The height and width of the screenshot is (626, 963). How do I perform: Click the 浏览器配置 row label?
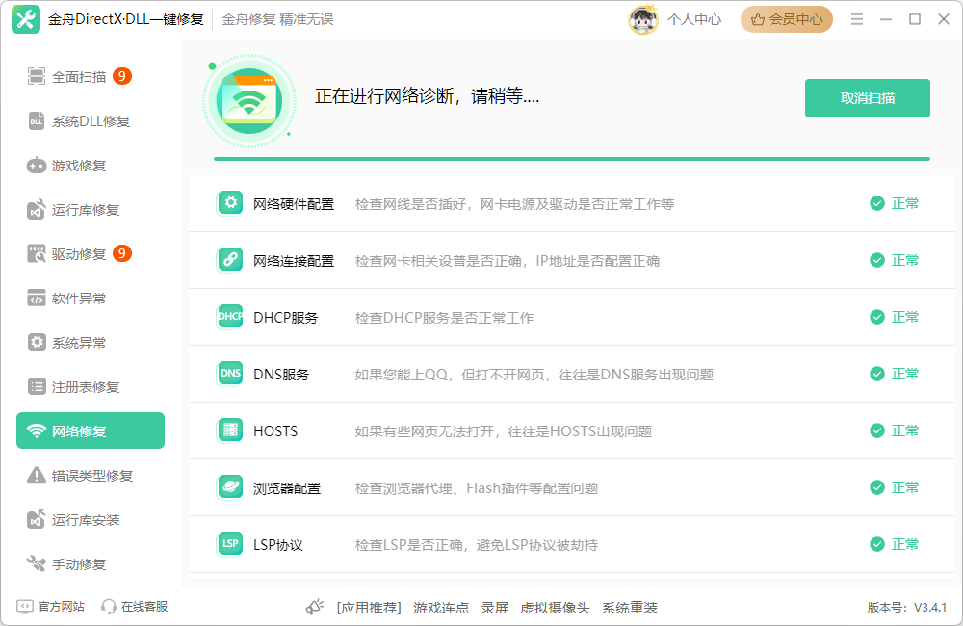coord(287,488)
